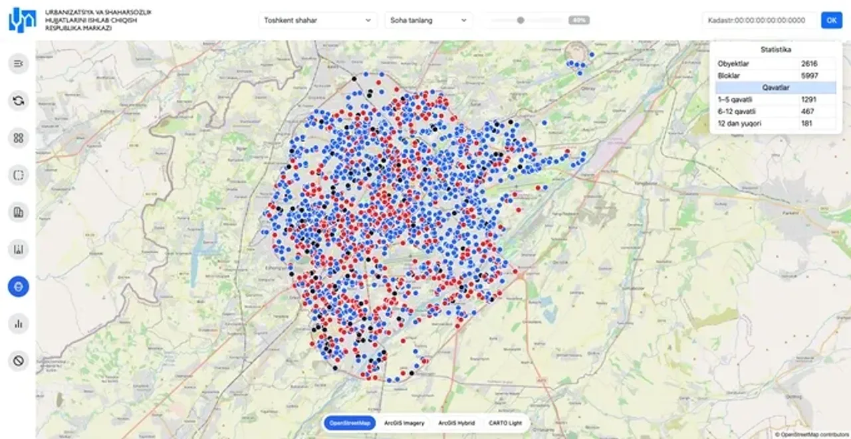The height and width of the screenshot is (439, 851).
Task: Open the collapse menu sidebar icon
Action: 19,64
